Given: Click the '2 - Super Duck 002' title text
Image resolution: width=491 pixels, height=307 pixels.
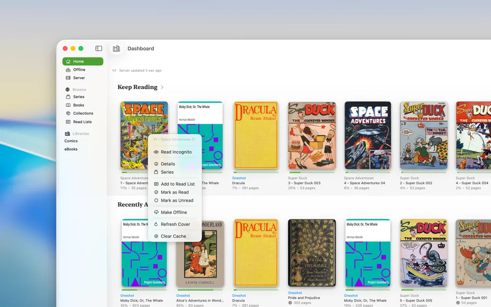Looking at the screenshot, I should [x=416, y=183].
